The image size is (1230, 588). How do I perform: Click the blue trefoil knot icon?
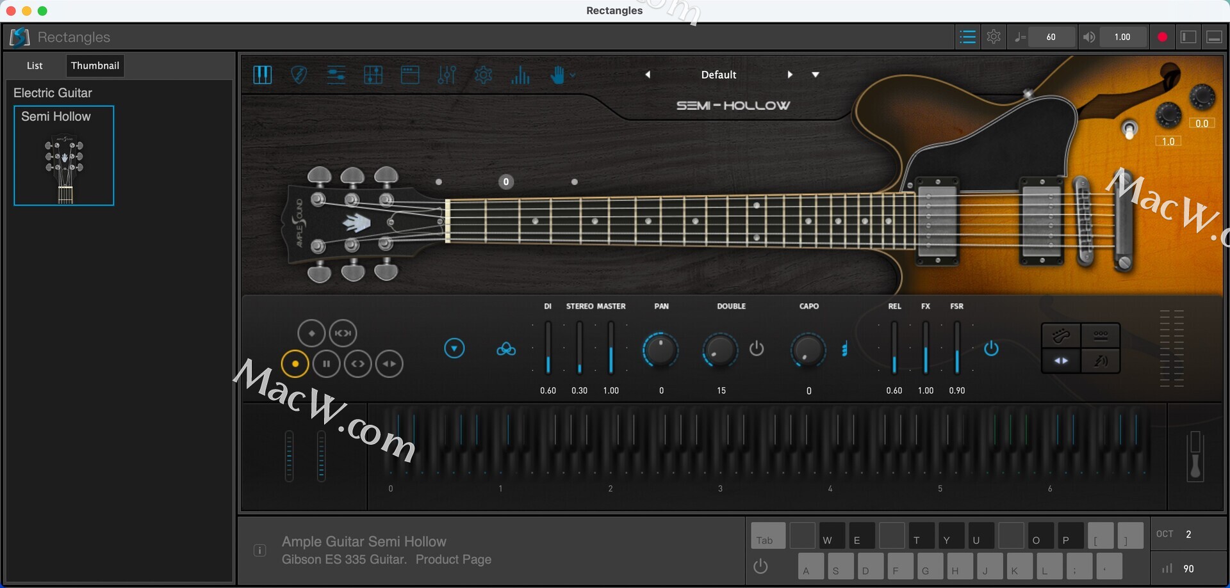point(506,349)
